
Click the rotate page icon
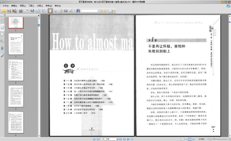(38, 11)
